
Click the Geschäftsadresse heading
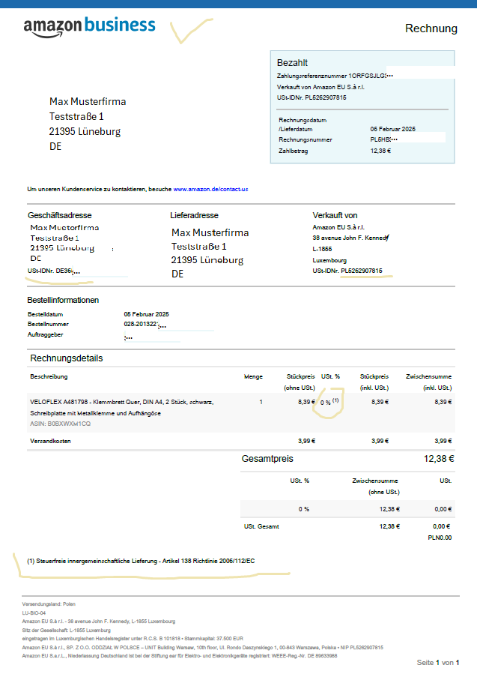60,215
